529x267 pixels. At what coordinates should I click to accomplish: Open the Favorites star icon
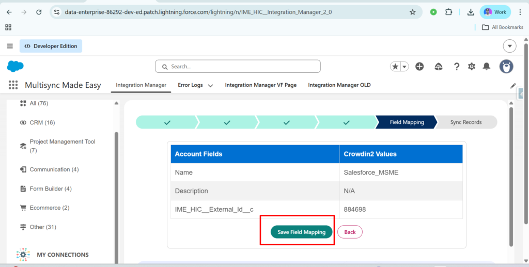[x=395, y=67]
